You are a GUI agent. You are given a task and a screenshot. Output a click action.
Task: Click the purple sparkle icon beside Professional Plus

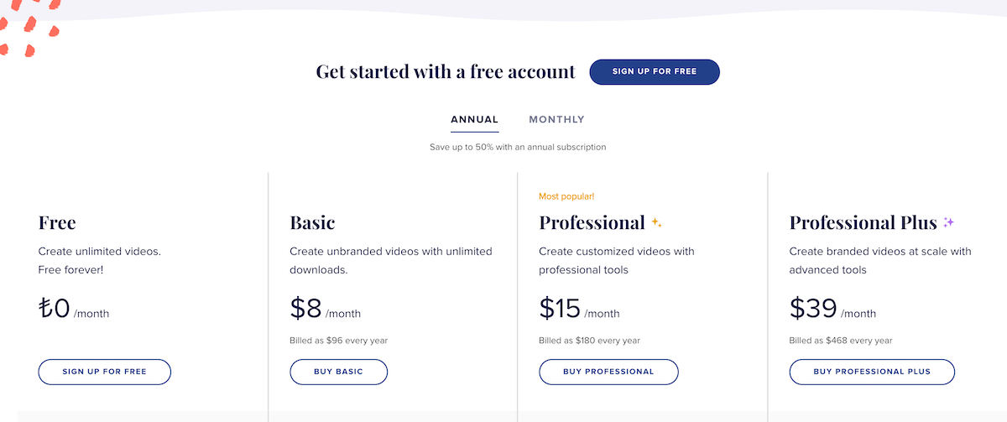[948, 223]
